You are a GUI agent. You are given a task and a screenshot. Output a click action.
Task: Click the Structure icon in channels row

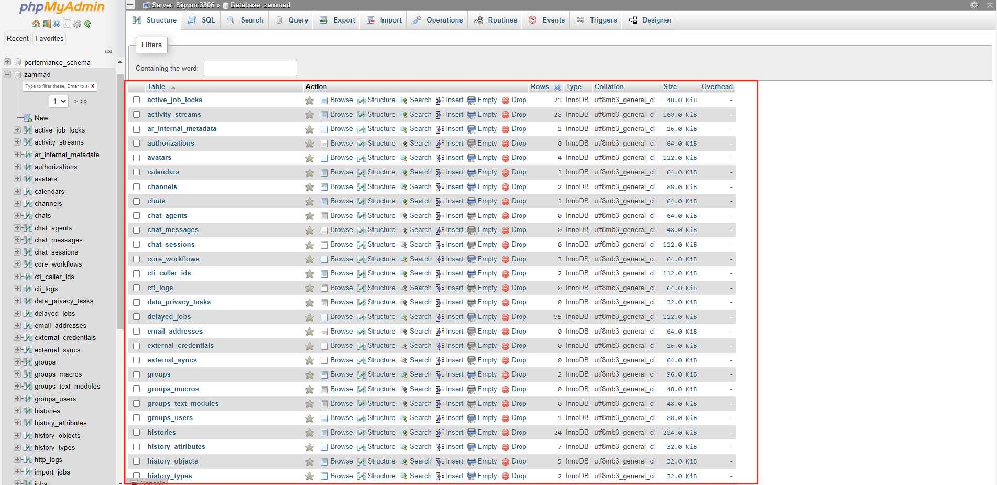click(361, 187)
